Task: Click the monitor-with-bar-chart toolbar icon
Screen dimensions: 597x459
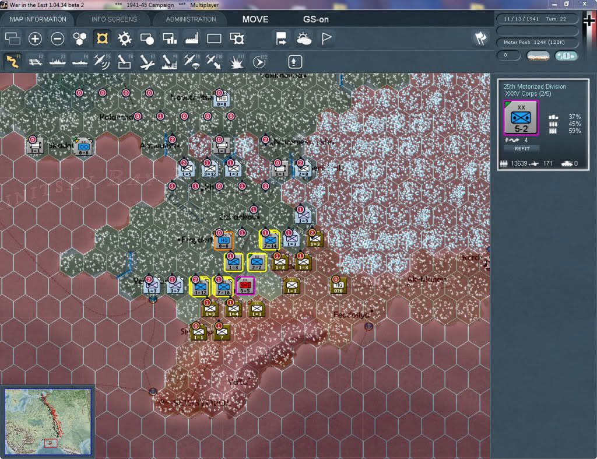Action: click(x=170, y=38)
